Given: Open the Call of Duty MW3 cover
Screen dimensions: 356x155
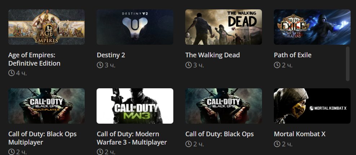Looking at the screenshot, I should coord(135,106).
